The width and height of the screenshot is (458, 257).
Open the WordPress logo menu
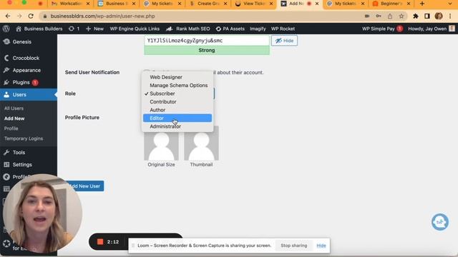(6, 29)
